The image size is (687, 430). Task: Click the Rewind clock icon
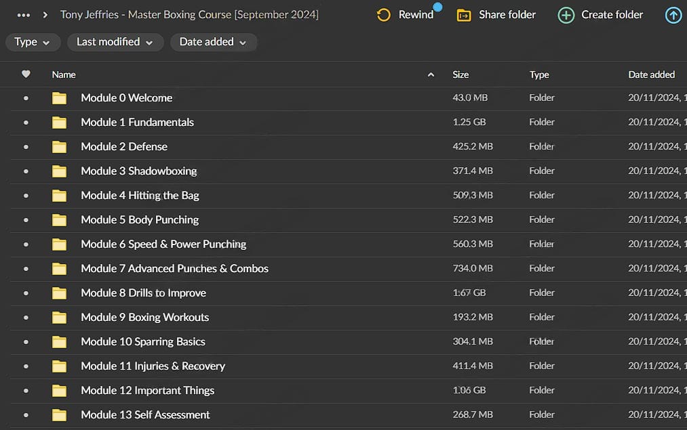(384, 15)
